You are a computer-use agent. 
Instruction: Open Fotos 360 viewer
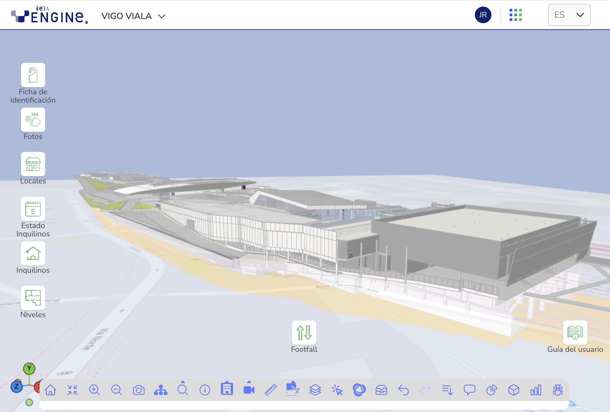point(33,120)
